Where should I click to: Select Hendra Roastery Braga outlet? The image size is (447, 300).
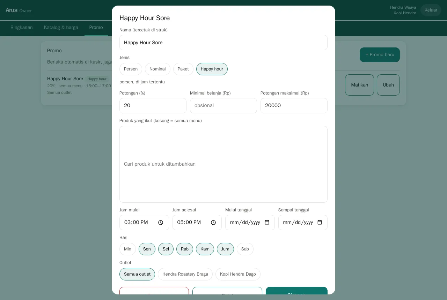click(185, 274)
